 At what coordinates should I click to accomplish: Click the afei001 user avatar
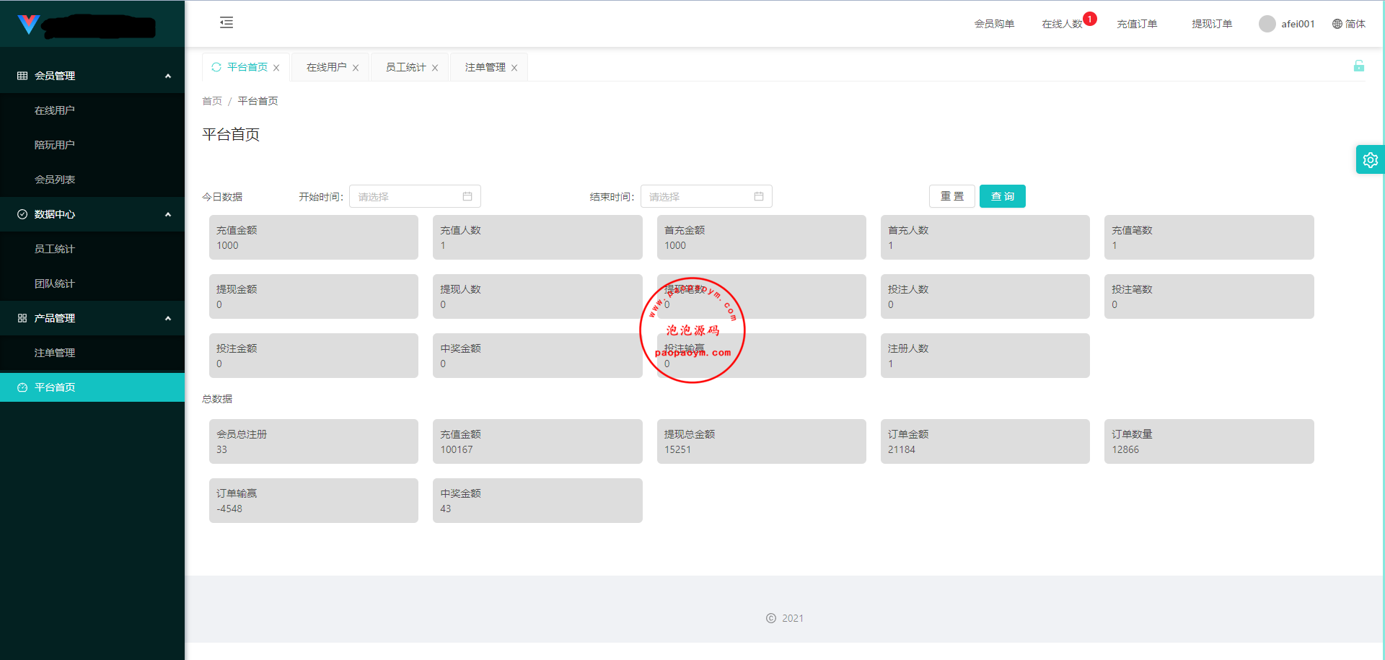[x=1267, y=24]
